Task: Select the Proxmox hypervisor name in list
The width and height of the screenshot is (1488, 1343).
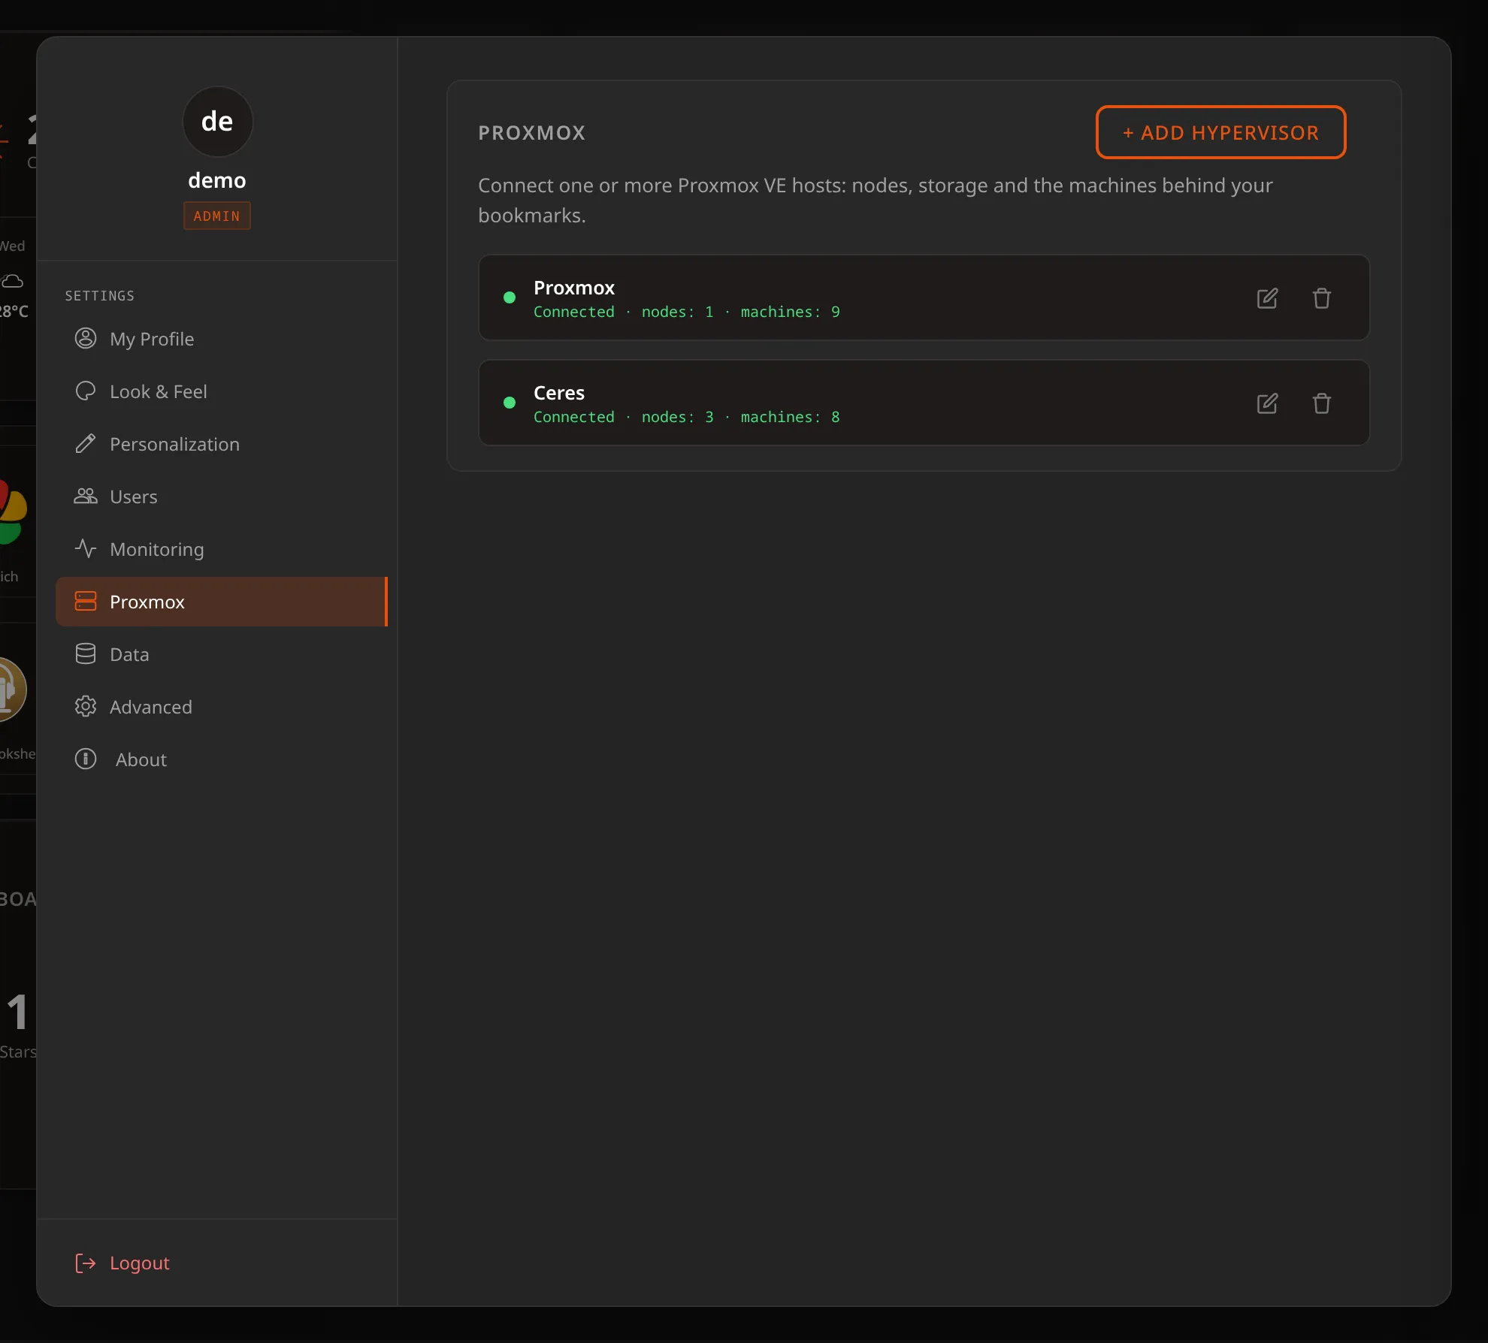Action: coord(573,288)
